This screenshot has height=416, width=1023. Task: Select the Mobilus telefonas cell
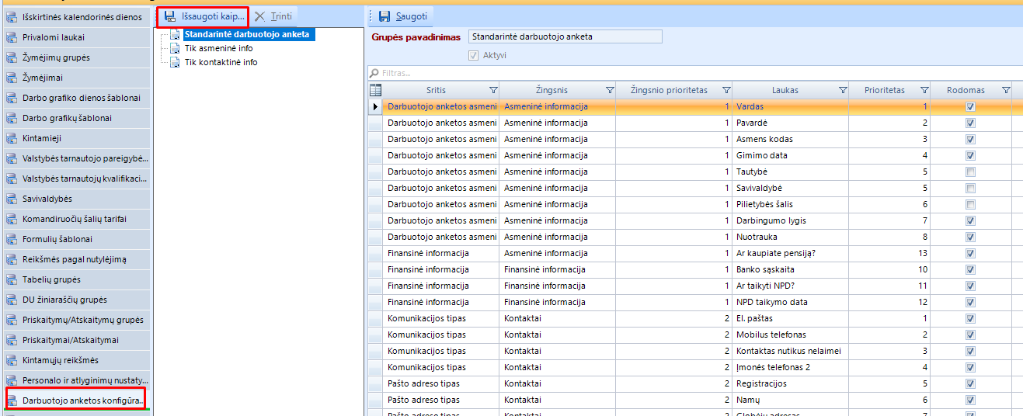(x=791, y=335)
